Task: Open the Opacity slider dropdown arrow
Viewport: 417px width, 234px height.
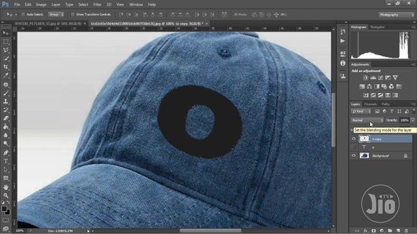Action: coord(412,120)
